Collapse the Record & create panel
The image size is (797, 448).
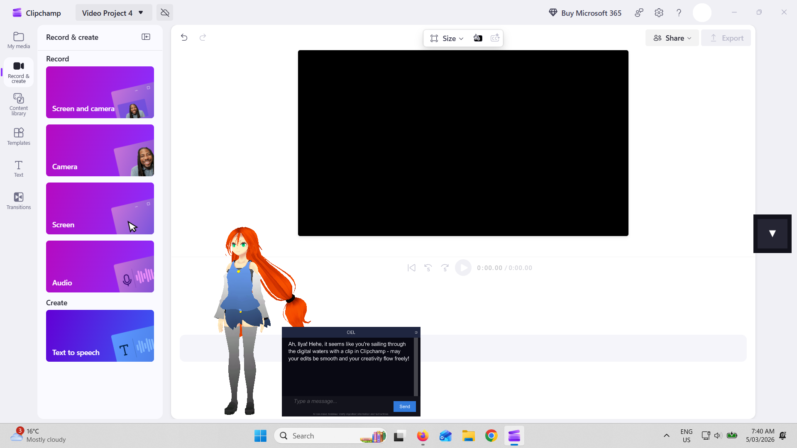click(146, 37)
